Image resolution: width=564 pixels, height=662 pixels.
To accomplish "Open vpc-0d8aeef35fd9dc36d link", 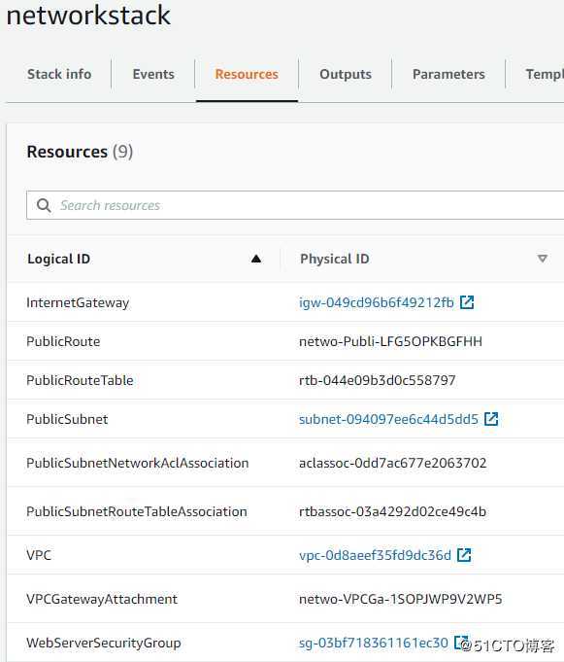I will tap(375, 555).
